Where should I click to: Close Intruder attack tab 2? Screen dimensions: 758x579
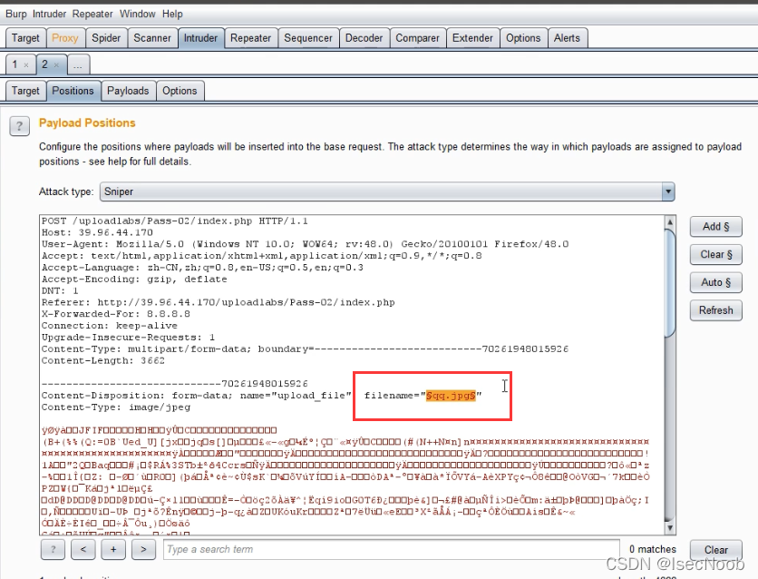(x=56, y=64)
